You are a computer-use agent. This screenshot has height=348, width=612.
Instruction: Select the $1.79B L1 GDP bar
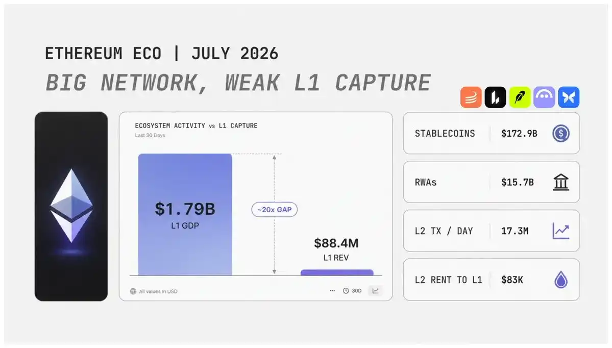point(185,215)
